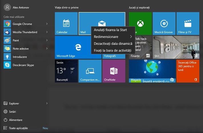
Task: Open the Încercați Office 365 tile
Action: click(x=188, y=71)
